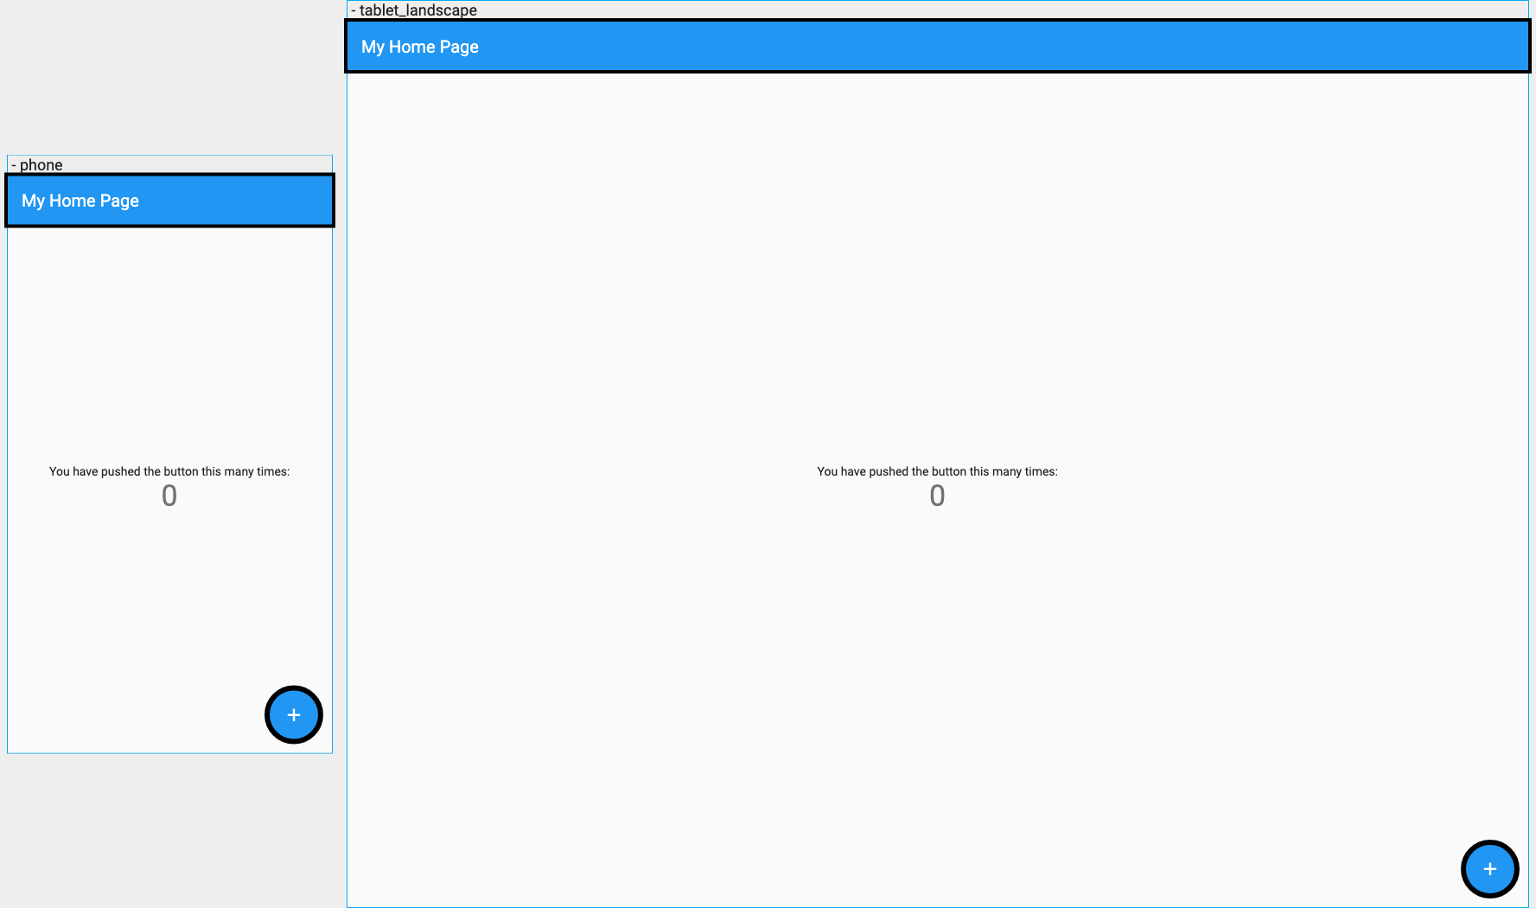Click the counter value 0 in phone preview

tap(169, 496)
